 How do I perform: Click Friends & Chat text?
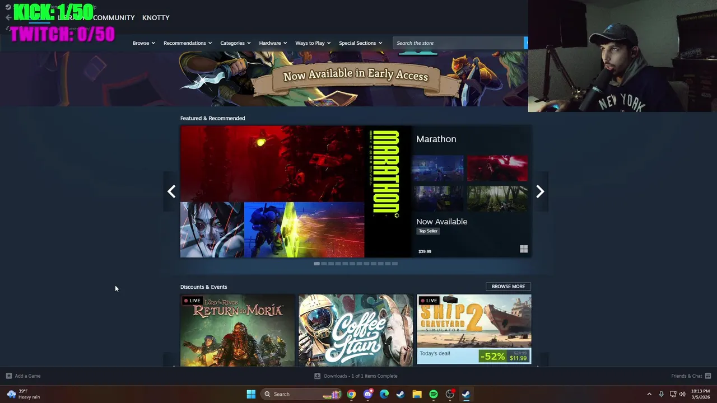coord(686,376)
